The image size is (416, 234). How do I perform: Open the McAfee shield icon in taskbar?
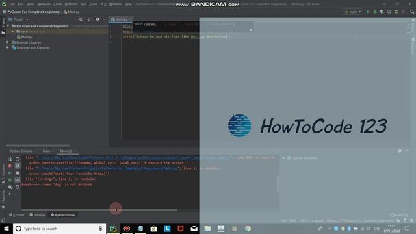[x=181, y=228]
